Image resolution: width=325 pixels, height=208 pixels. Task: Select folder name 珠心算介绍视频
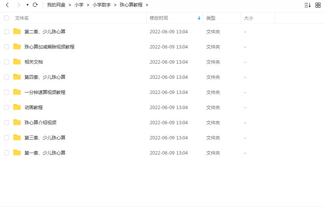[40, 123]
